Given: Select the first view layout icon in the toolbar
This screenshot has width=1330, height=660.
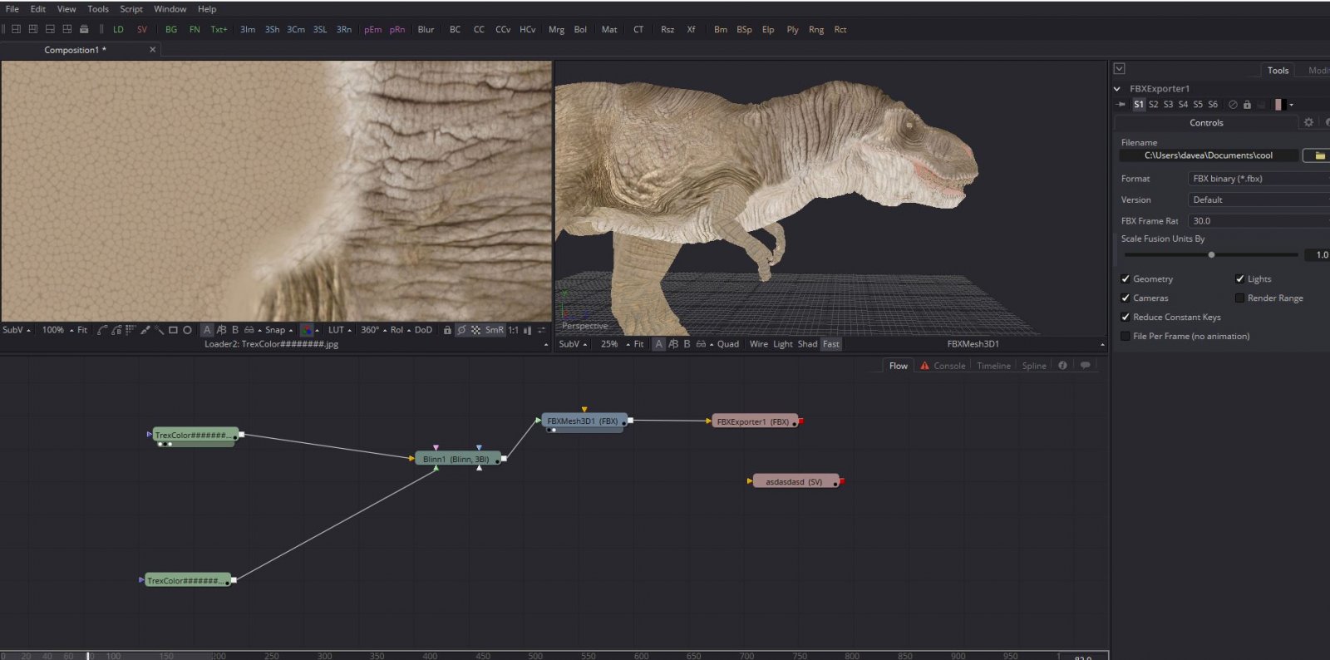Looking at the screenshot, I should pos(16,29).
